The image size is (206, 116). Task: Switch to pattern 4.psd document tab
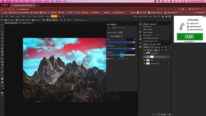pos(27,23)
